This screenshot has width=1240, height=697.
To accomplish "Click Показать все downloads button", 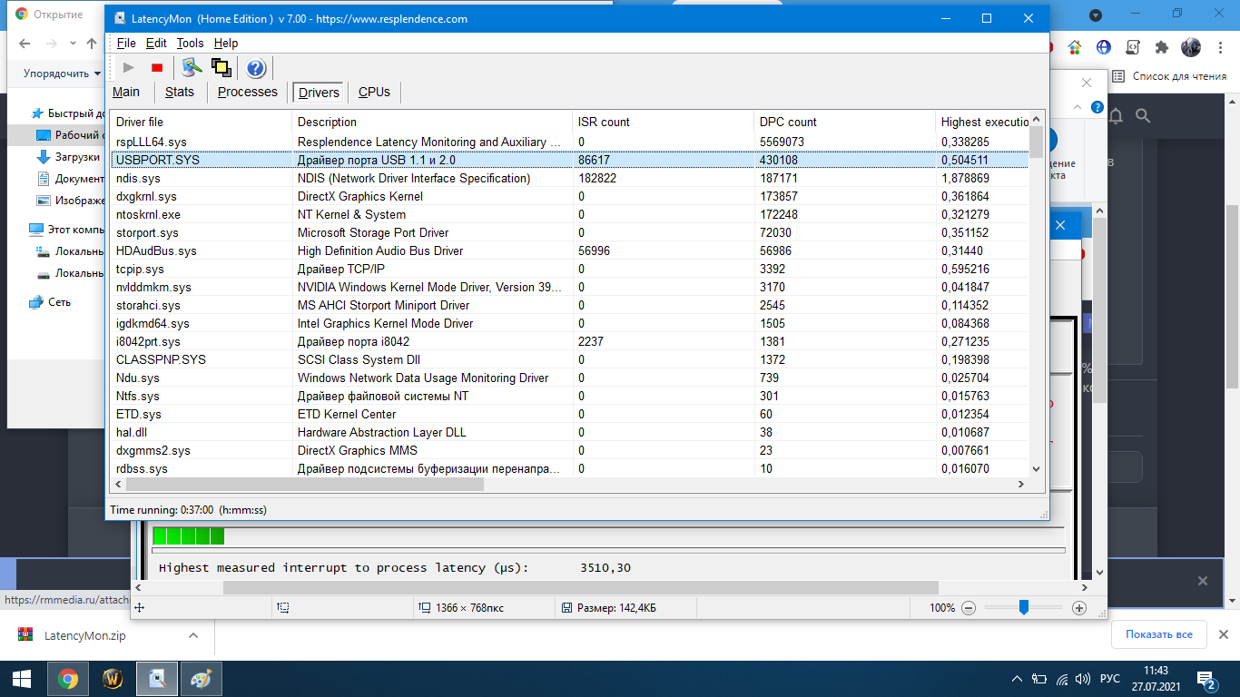I will 1158,634.
